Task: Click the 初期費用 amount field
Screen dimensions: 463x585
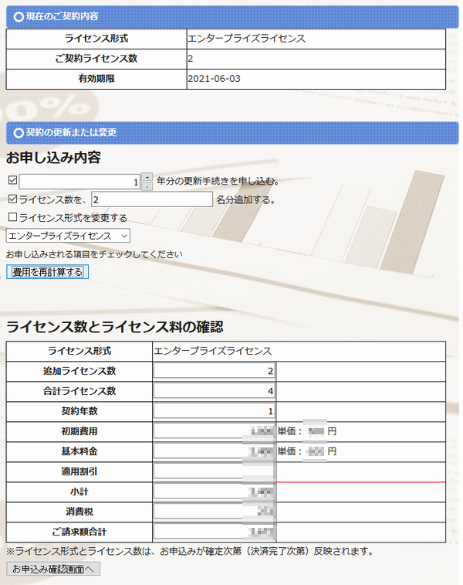Action: [215, 431]
